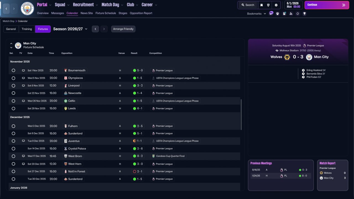This screenshot has width=354, height=199.
Task: Click the scouting search bookmark icon
Action: 291,14
